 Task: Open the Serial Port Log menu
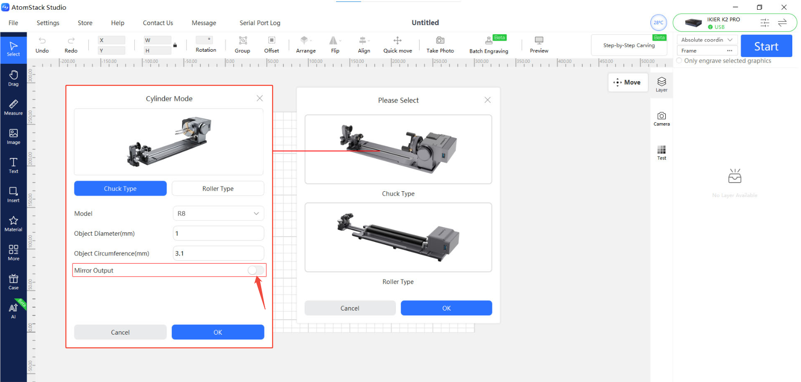[260, 23]
